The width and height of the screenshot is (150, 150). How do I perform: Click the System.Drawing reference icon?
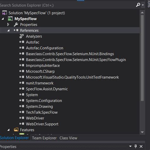tap(22, 106)
